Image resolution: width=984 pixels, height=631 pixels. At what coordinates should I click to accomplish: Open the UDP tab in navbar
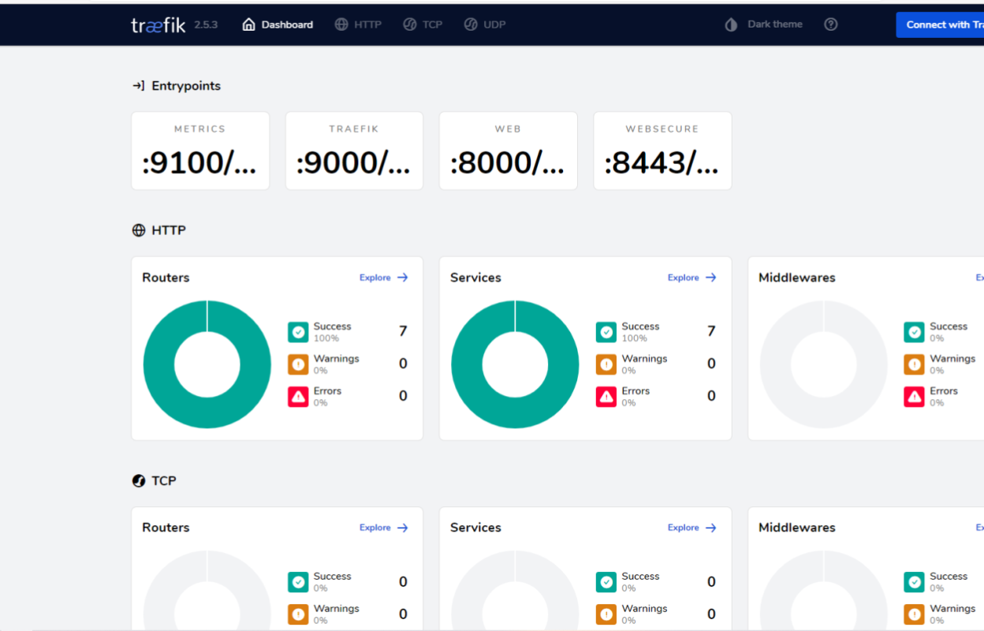pos(485,24)
